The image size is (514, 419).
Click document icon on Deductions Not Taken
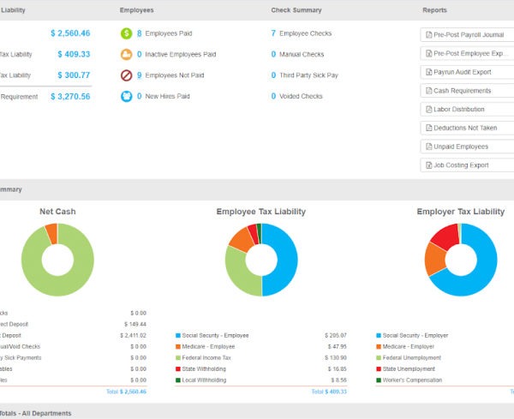coord(428,128)
